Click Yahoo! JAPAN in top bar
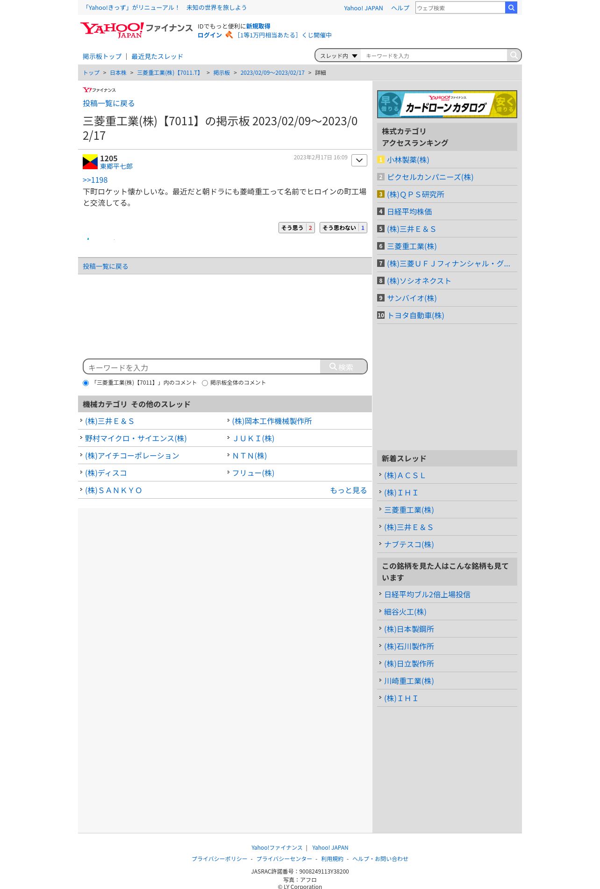Image resolution: width=600 pixels, height=889 pixels. tap(363, 8)
